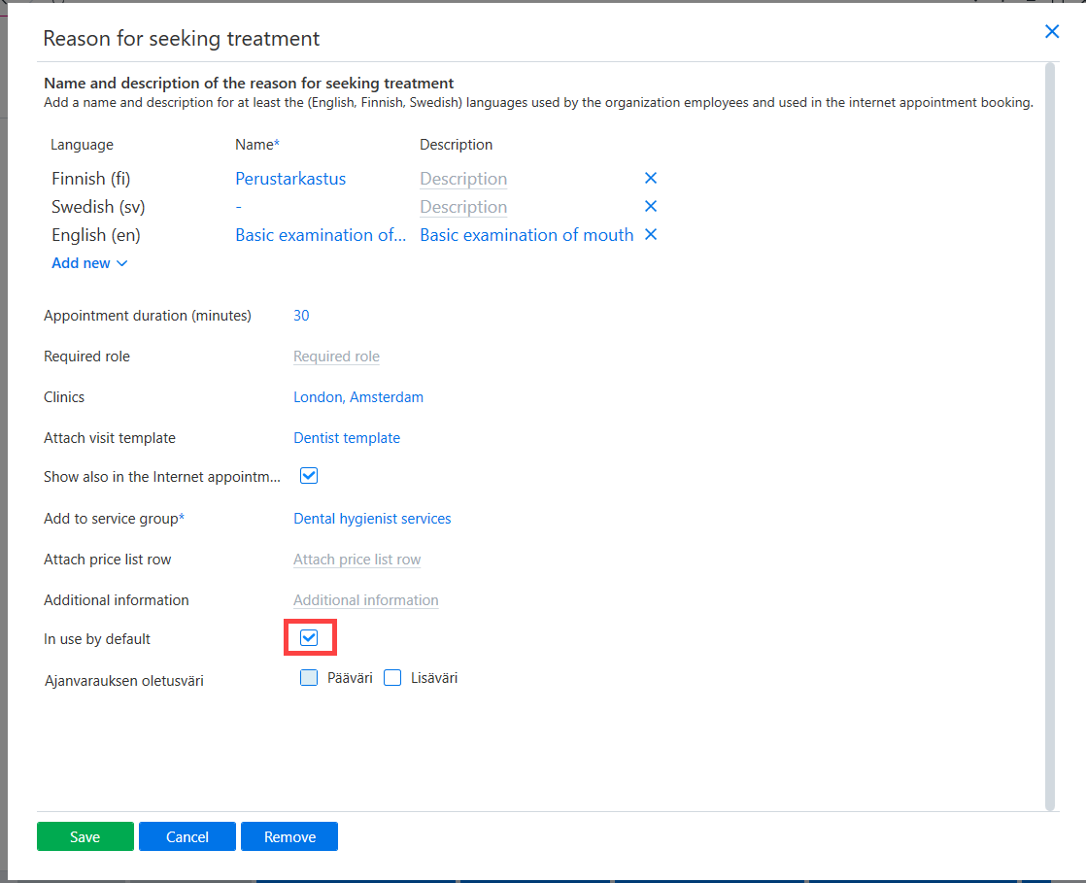Click the Remove button

pyautogui.click(x=289, y=836)
